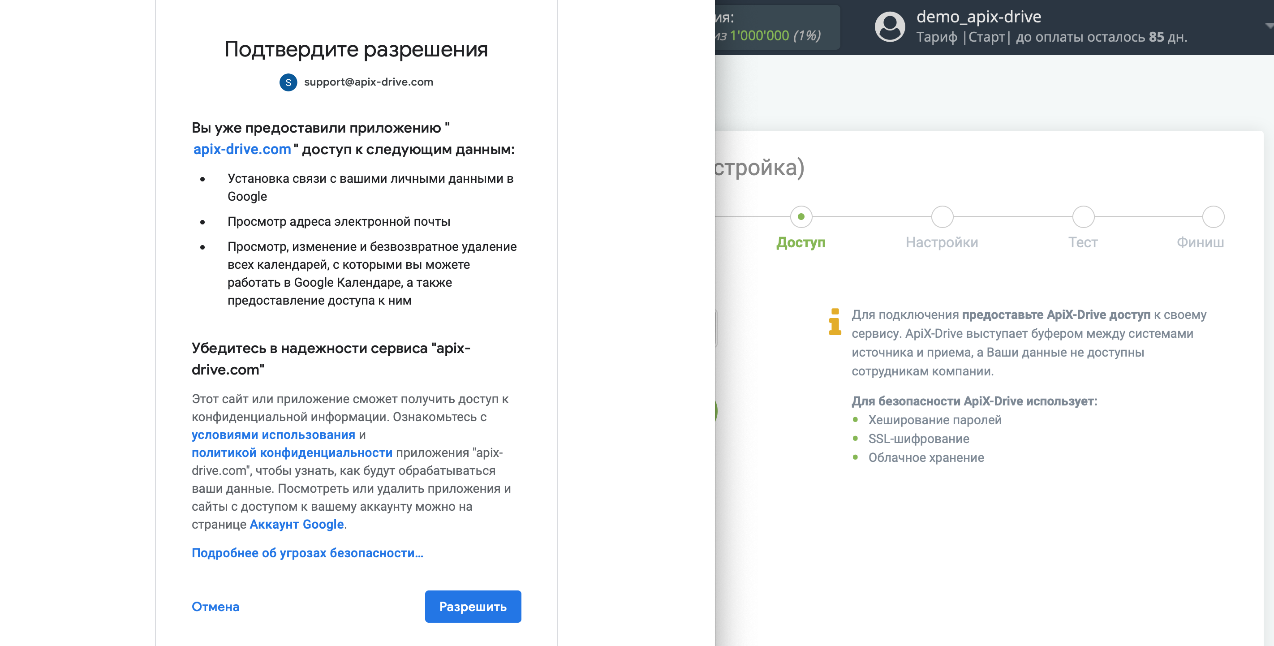Screen dimensions: 1274x646
Task: Click the Отмена link
Action: point(215,607)
